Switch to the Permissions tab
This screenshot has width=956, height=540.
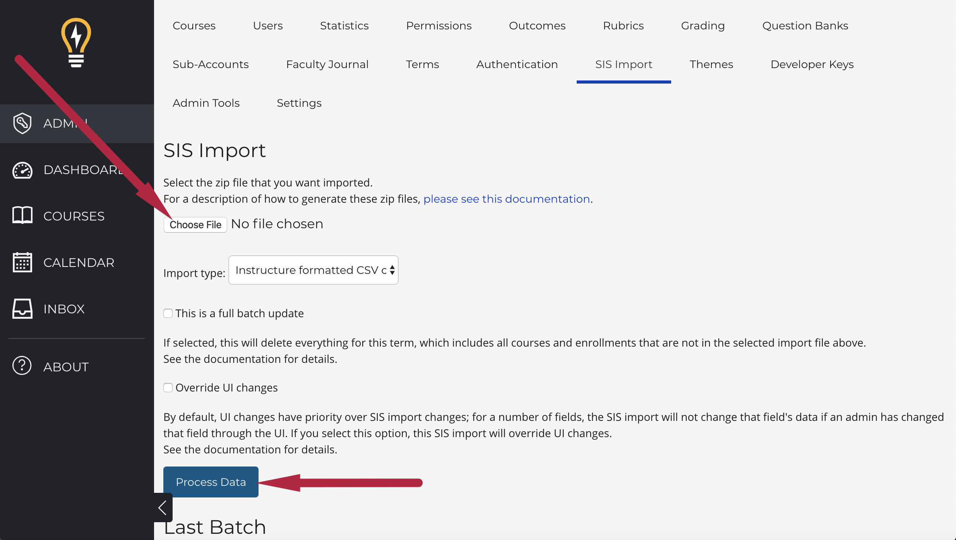439,26
